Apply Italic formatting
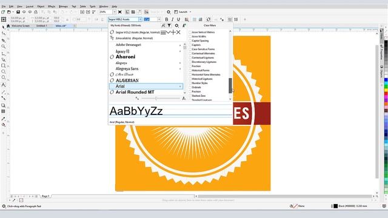 172,19
